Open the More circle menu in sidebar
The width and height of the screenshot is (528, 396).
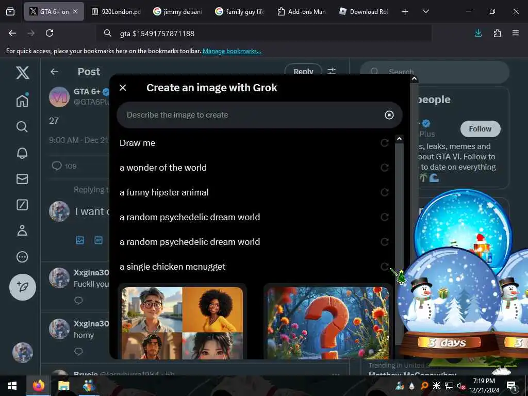tap(22, 257)
